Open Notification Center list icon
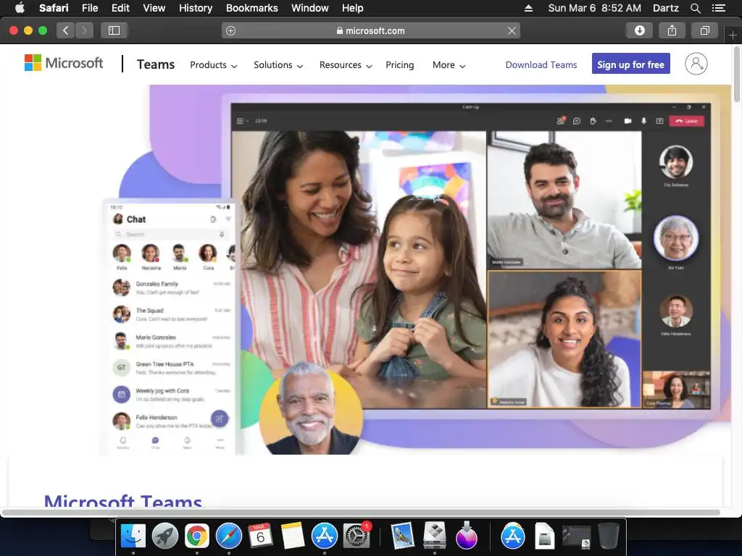742x556 pixels. (x=718, y=8)
